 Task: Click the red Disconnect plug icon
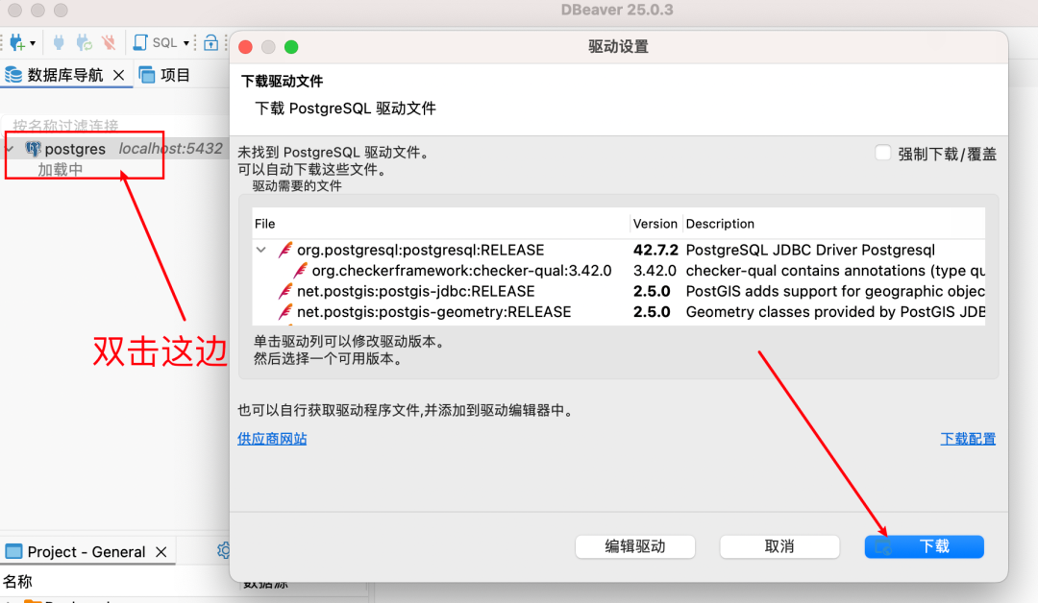tap(109, 43)
